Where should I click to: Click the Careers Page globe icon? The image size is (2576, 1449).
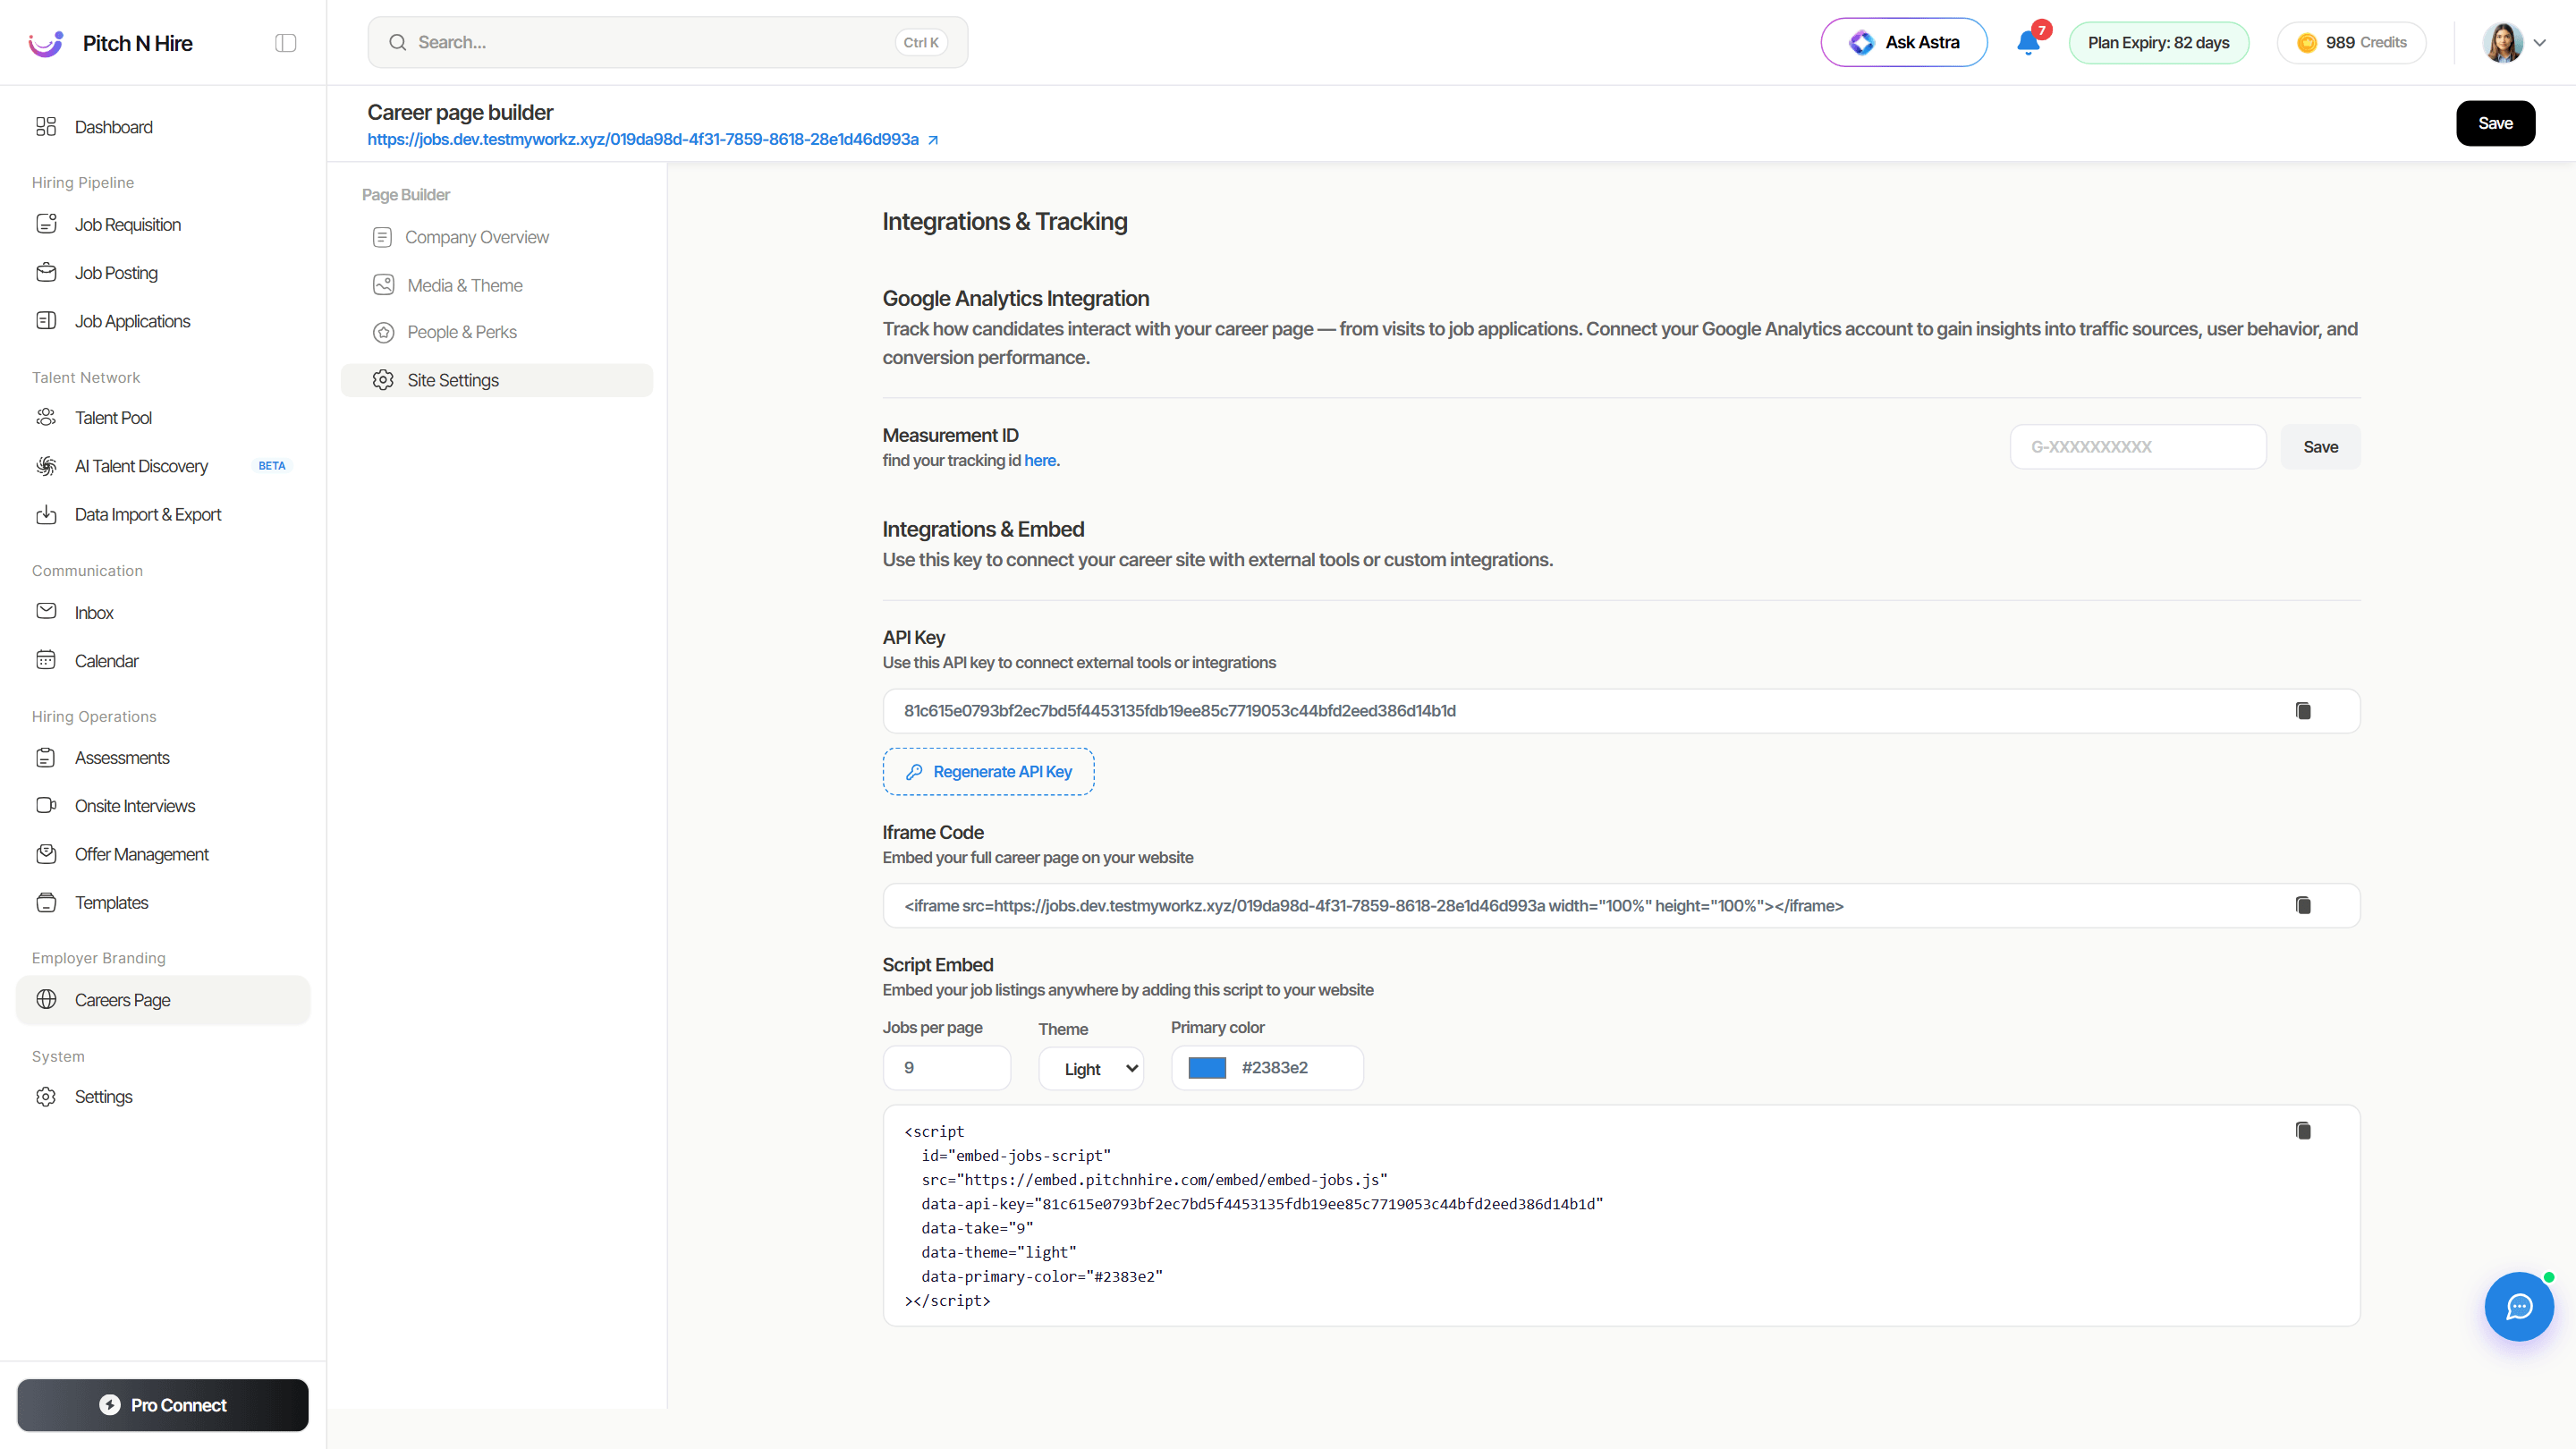tap(46, 1000)
